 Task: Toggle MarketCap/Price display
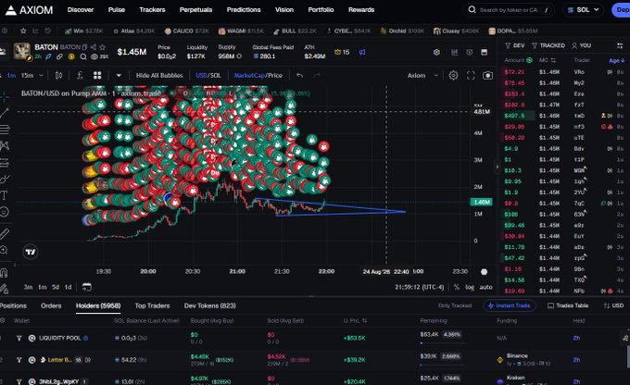(x=258, y=75)
